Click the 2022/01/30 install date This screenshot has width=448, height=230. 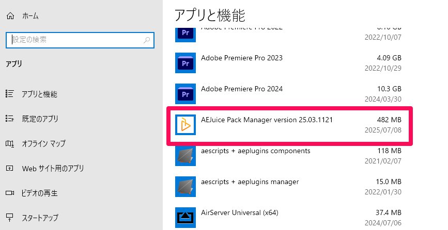pyautogui.click(x=383, y=192)
